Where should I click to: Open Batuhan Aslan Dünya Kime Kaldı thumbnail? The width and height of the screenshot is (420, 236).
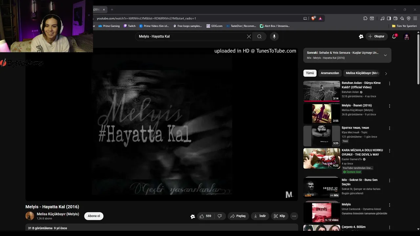(322, 91)
